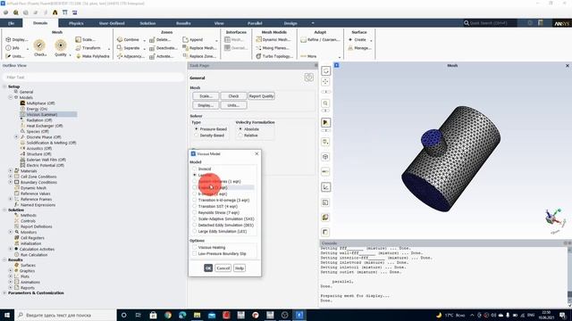
Task: Click the highlighted pointer-mode icon in graphics toolbar
Action: pyautogui.click(x=325, y=123)
